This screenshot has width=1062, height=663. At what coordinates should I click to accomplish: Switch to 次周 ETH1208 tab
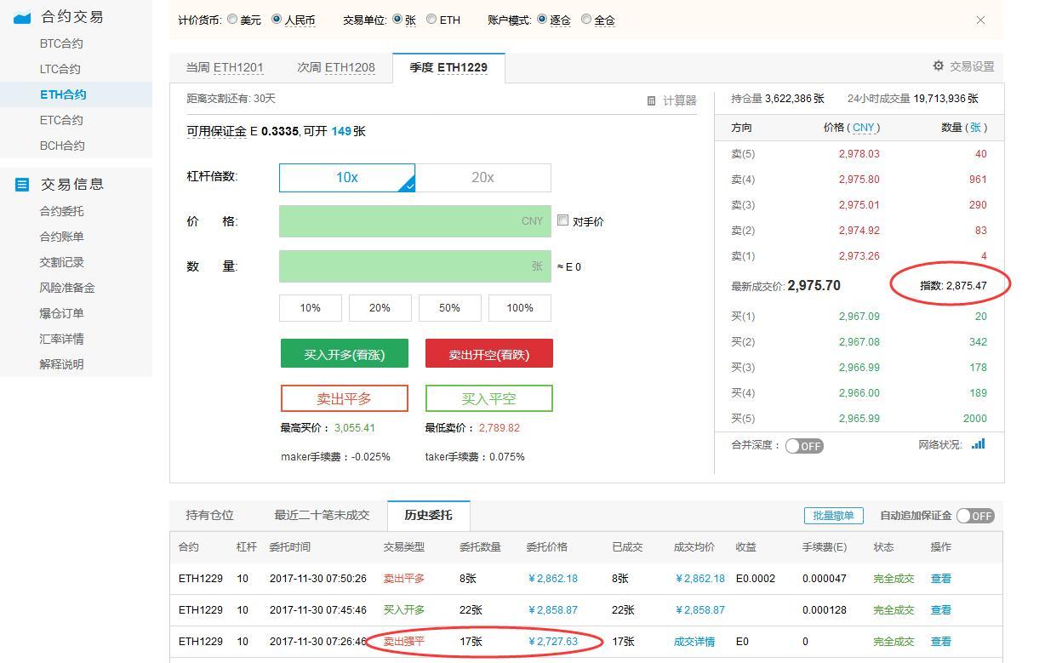336,67
